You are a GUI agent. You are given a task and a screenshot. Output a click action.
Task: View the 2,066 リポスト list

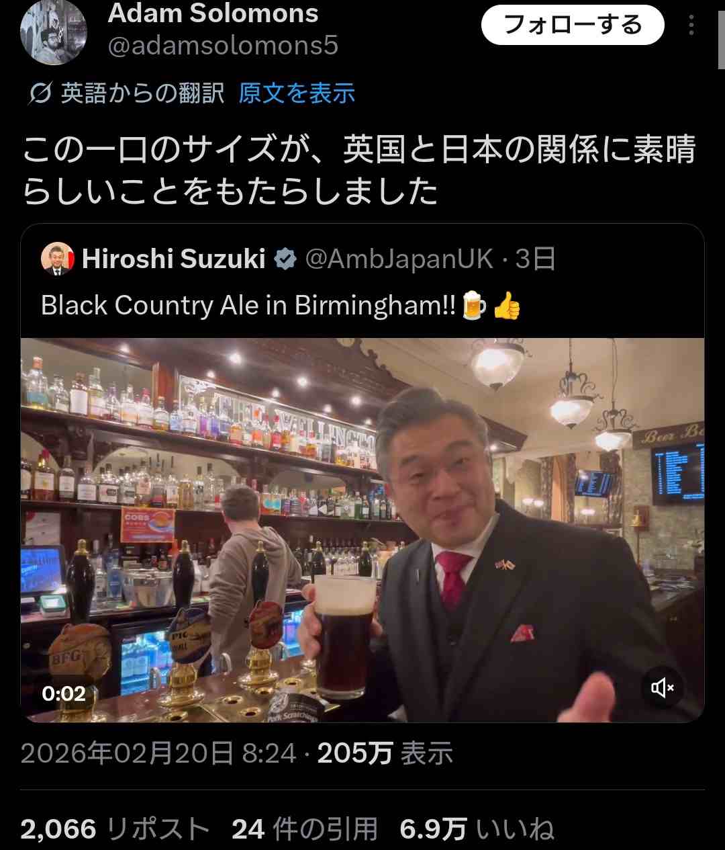[115, 828]
